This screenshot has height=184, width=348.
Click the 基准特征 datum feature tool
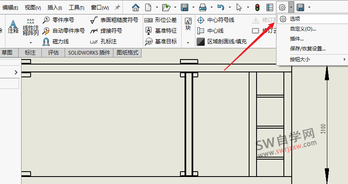[161, 31]
